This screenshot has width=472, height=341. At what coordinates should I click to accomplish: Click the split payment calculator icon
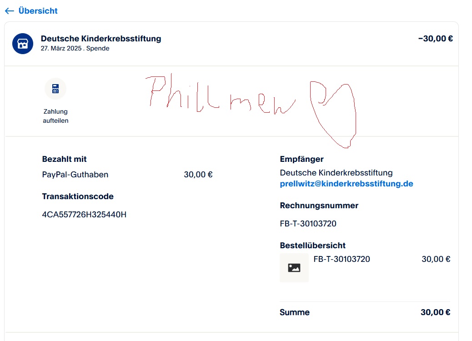pos(55,89)
